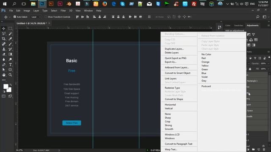The width and height of the screenshot is (271, 152).
Task: Select the Rectangular Marquee tool
Action: coord(10,28)
